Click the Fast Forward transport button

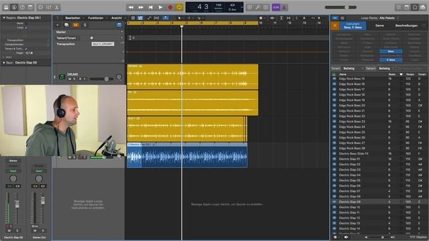pyautogui.click(x=141, y=7)
